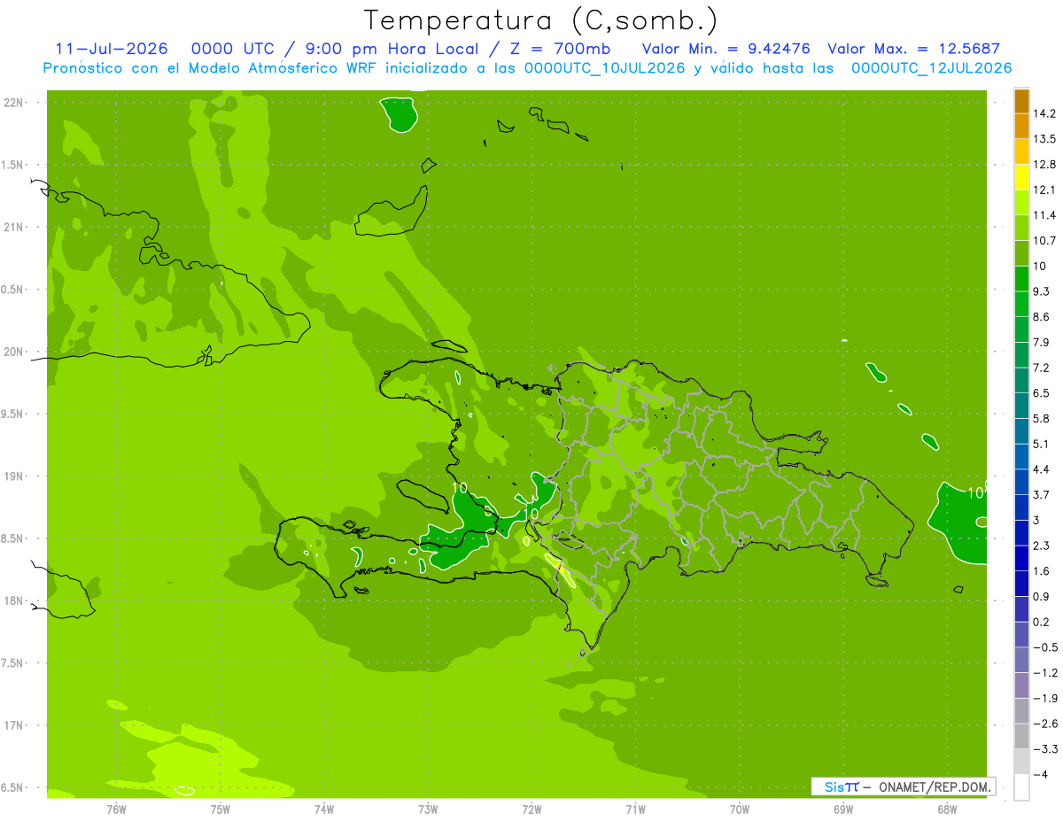
Task: Click the "76W" longitude axis label
Action: click(116, 809)
